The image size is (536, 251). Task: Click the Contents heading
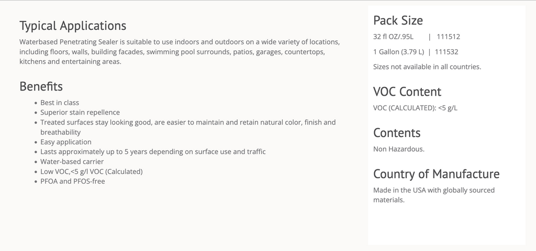(397, 133)
